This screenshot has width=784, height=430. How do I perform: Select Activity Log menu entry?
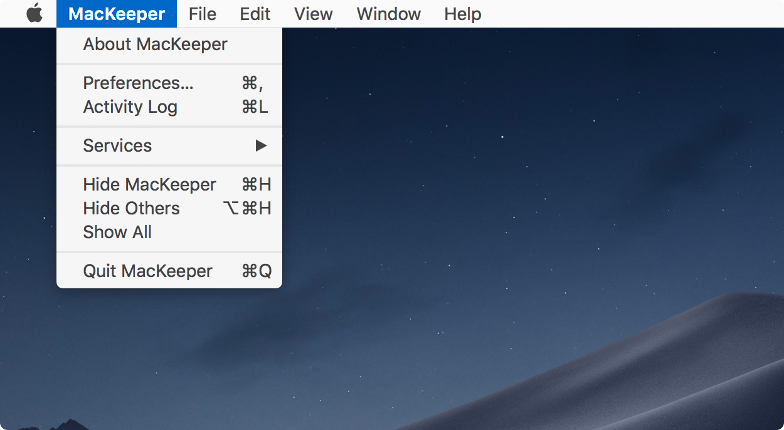[x=169, y=107]
